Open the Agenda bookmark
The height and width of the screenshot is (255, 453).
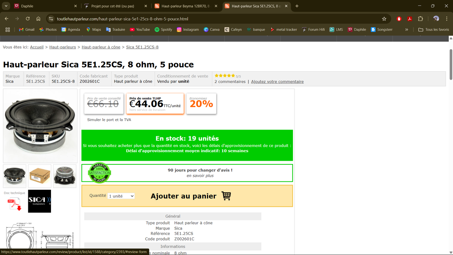(x=71, y=29)
